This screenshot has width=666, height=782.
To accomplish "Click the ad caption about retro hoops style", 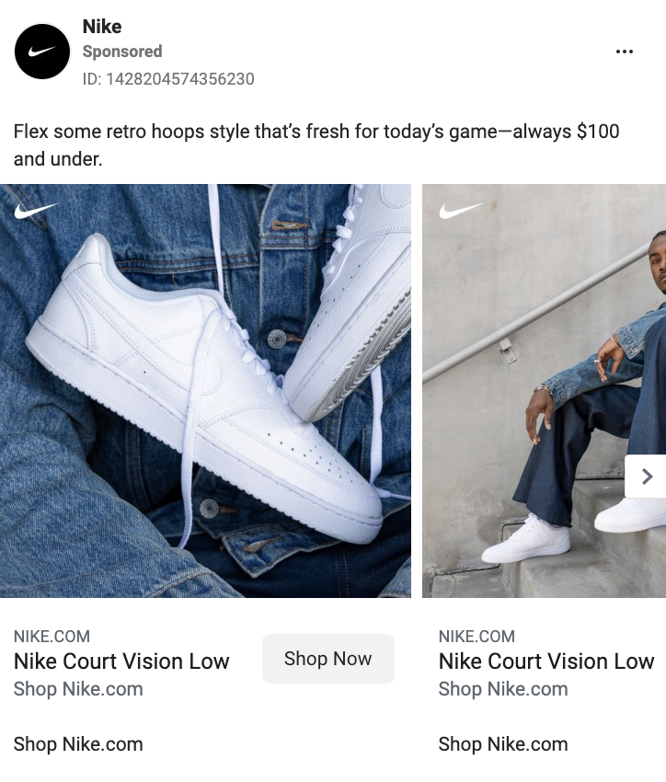I will coord(316,145).
